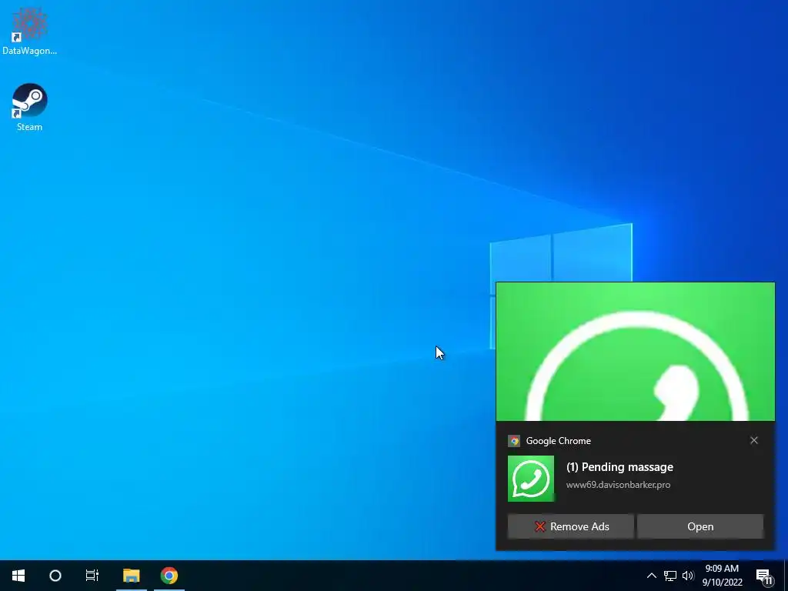The width and height of the screenshot is (788, 591).
Task: Open Google Chrome from the taskbar
Action: click(x=169, y=576)
